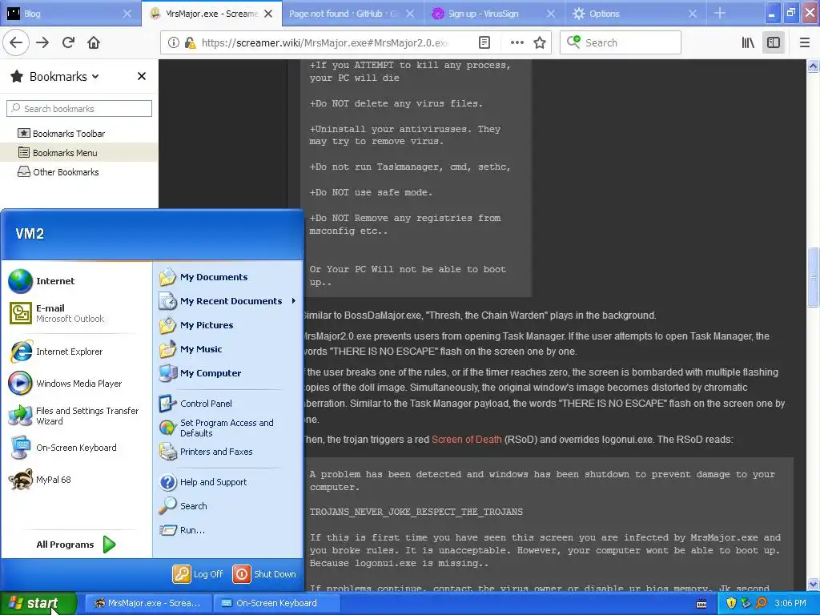Screen dimensions: 820x615
Task: Click the system clock showing 3:06 PM
Action: 790,603
